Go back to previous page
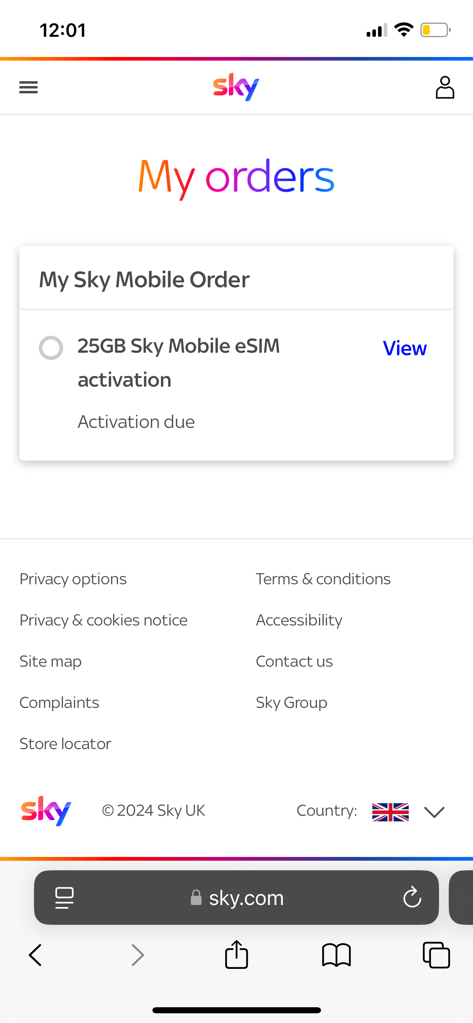 tap(35, 955)
